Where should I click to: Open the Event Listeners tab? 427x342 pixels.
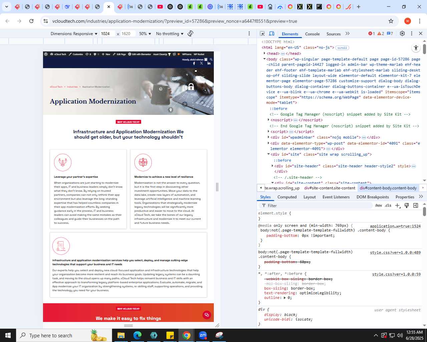point(336,197)
